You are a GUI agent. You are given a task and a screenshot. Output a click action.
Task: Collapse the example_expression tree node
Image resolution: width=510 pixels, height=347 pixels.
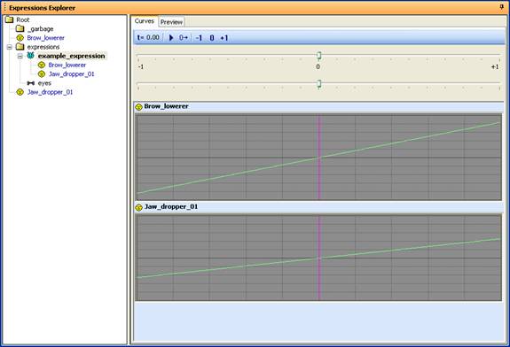coord(20,56)
